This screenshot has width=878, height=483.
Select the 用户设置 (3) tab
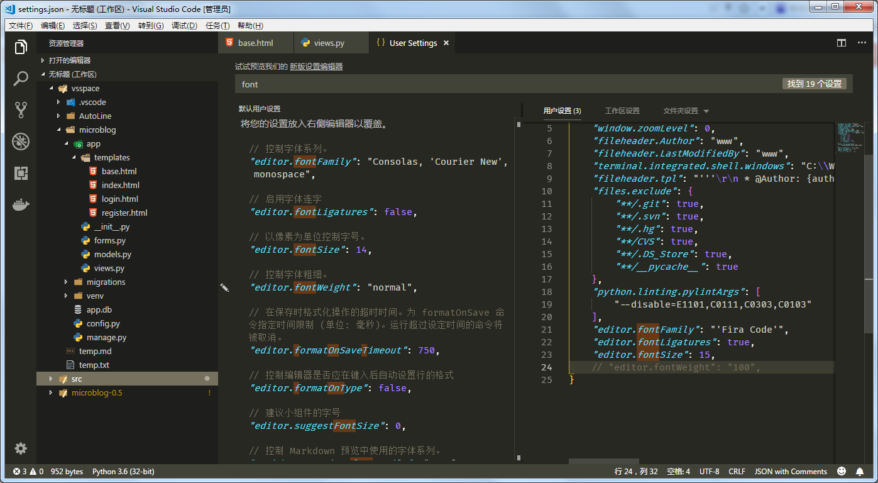562,111
